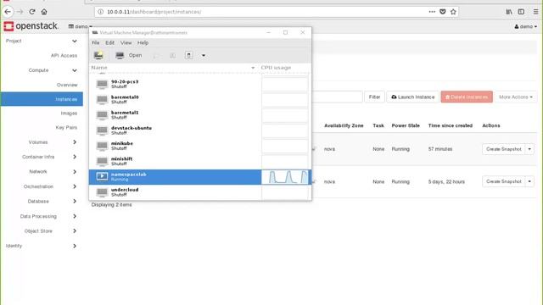Select the devstack-ubuntu VM icon
This screenshot has width=543, height=305.
pos(102,130)
